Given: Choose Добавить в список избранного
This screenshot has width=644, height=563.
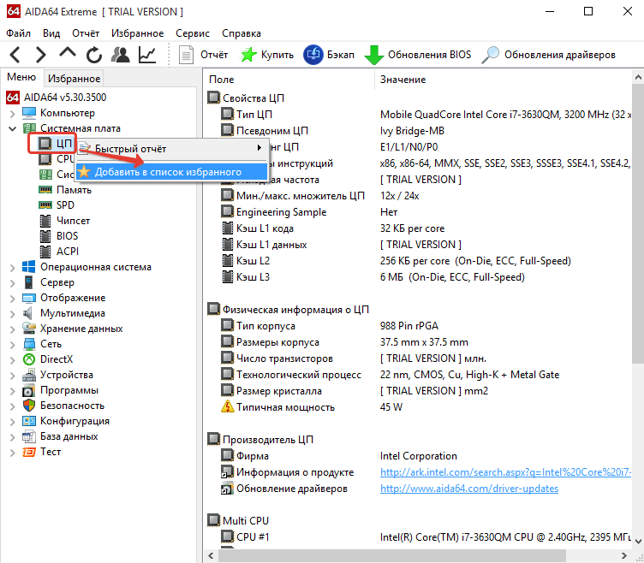Looking at the screenshot, I should tap(171, 172).
